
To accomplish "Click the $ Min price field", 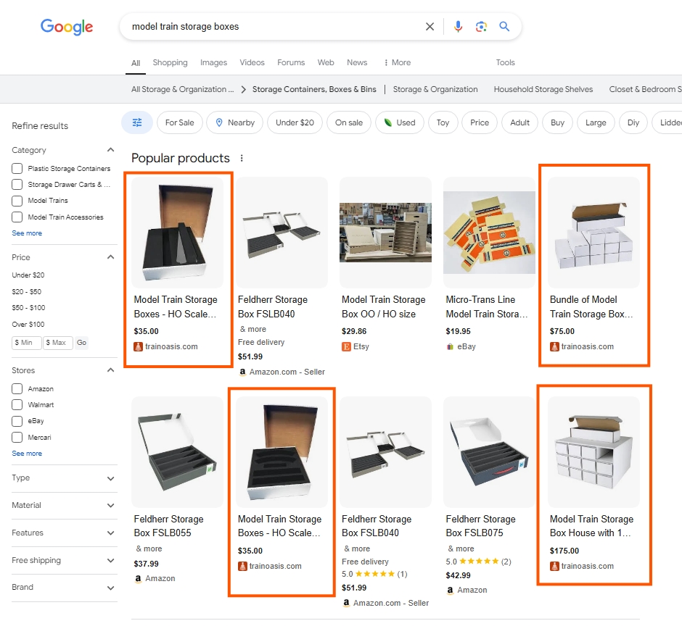I will click(x=27, y=343).
